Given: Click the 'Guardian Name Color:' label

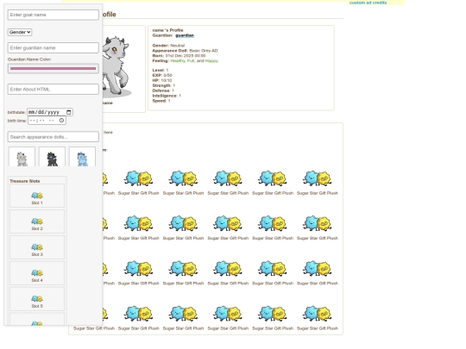Looking at the screenshot, I should click(x=29, y=59).
